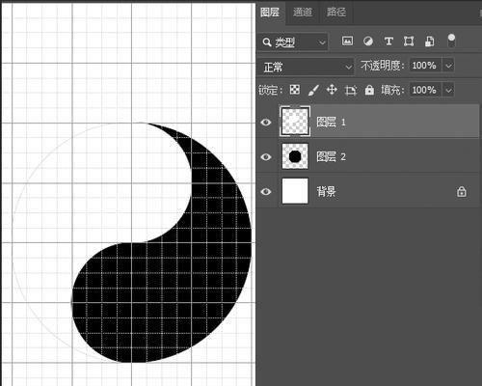Hide the 背景 layer eye icon
The height and width of the screenshot is (386, 482).
[266, 192]
